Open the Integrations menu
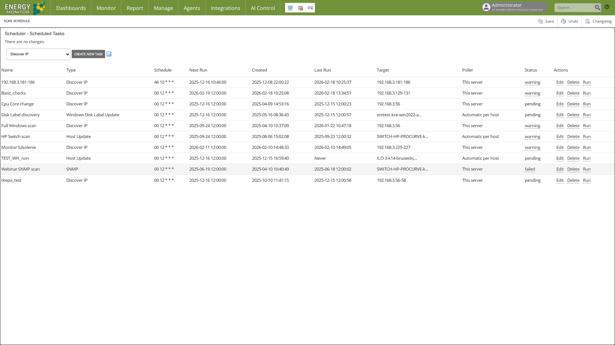Image resolution: width=615 pixels, height=345 pixels. pos(225,8)
